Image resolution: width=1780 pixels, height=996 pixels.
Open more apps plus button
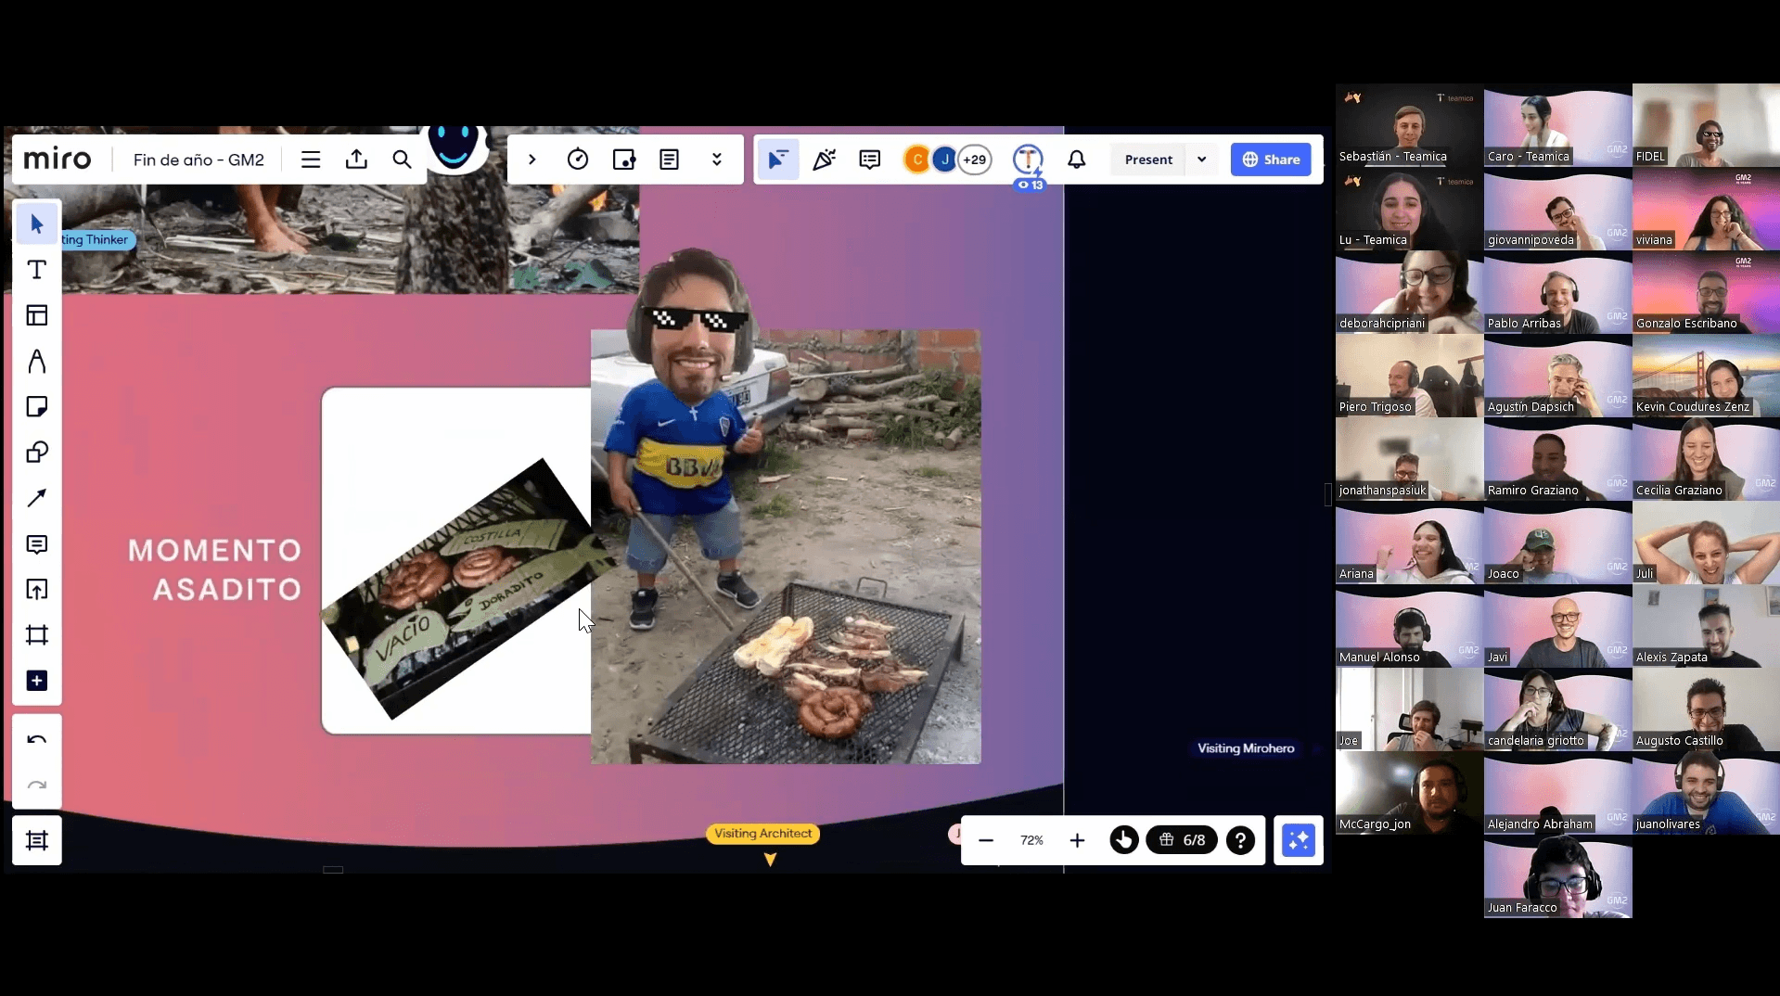click(37, 681)
